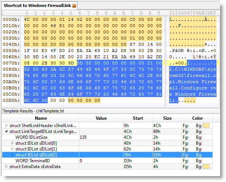This screenshot has height=182, width=226.
Task: Sort by the Name column header
Action: point(41,118)
